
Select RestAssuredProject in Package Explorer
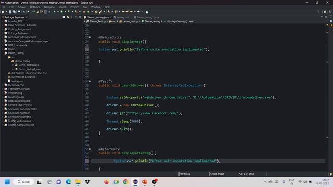[19, 101]
